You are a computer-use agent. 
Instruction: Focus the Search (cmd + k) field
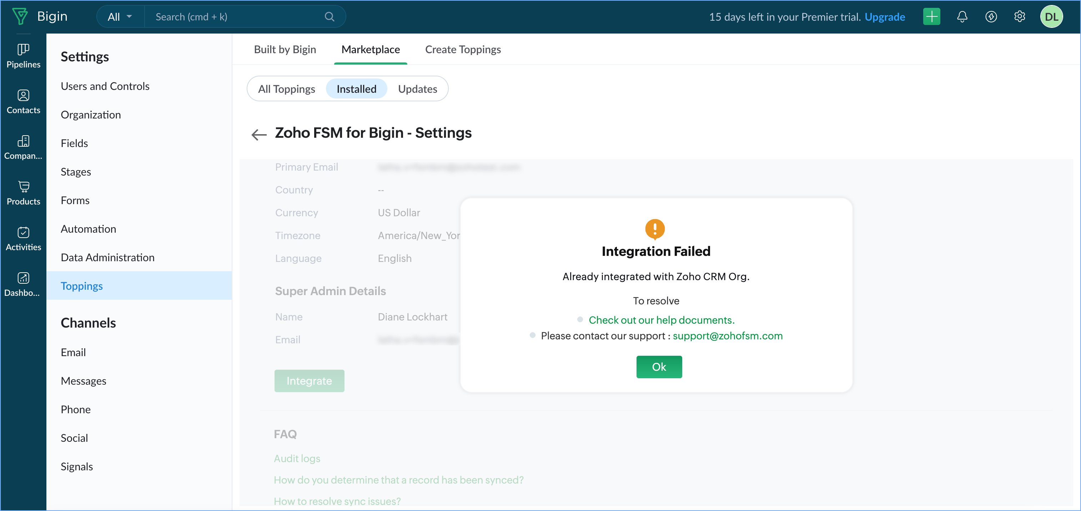(x=235, y=17)
